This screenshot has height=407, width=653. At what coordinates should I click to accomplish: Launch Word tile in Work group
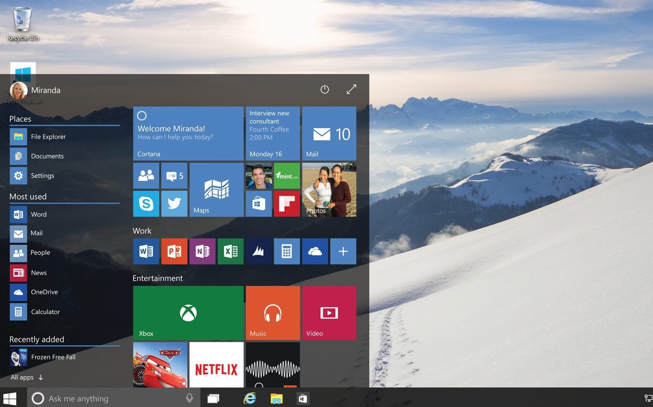146,251
